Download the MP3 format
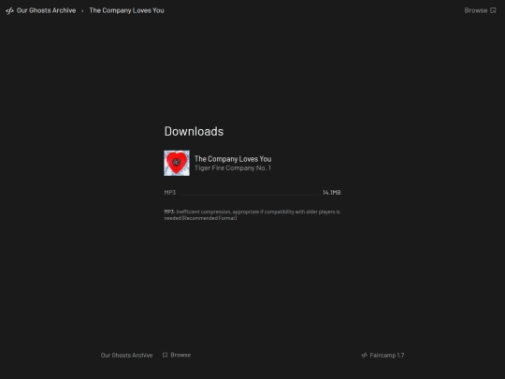Viewport: 505px width, 379px height. click(252, 193)
